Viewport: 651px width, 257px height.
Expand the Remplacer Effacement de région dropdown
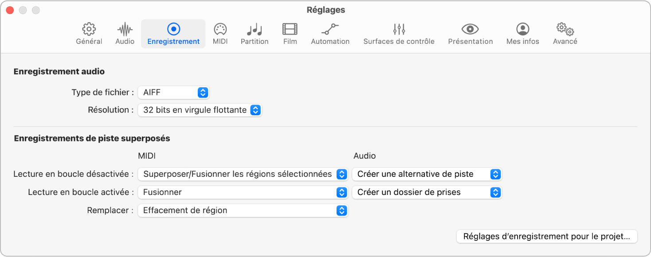tap(243, 210)
